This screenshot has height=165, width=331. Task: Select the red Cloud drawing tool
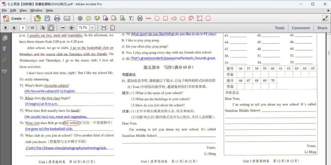pos(183,18)
